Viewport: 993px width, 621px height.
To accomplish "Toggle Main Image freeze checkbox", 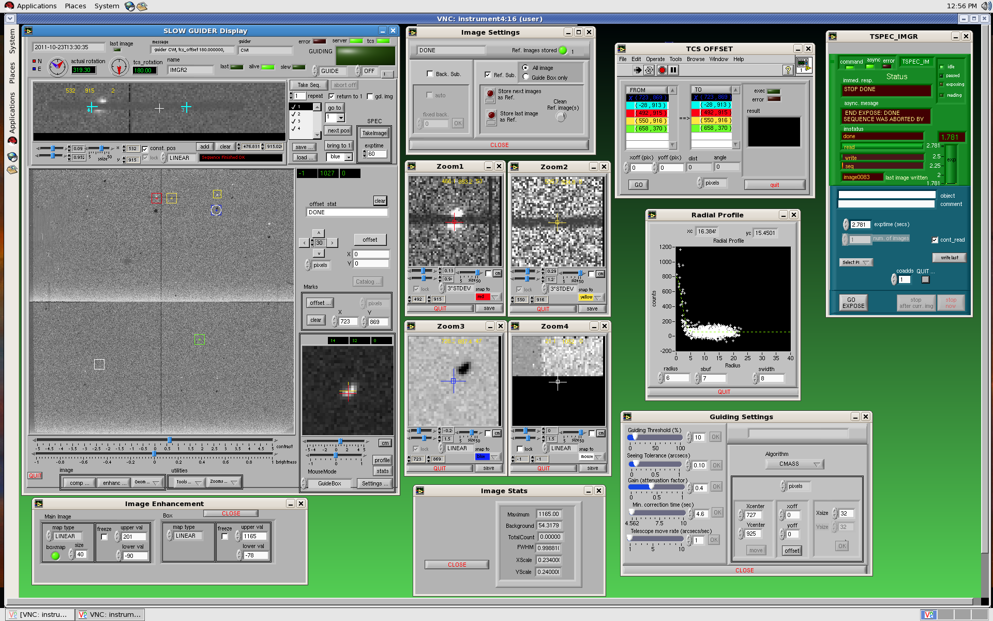I will tap(104, 537).
